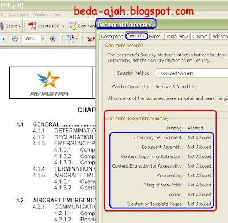Viewport: 228px width, 223px height.
Task: Click the rotate pages icon
Action: (70, 38)
